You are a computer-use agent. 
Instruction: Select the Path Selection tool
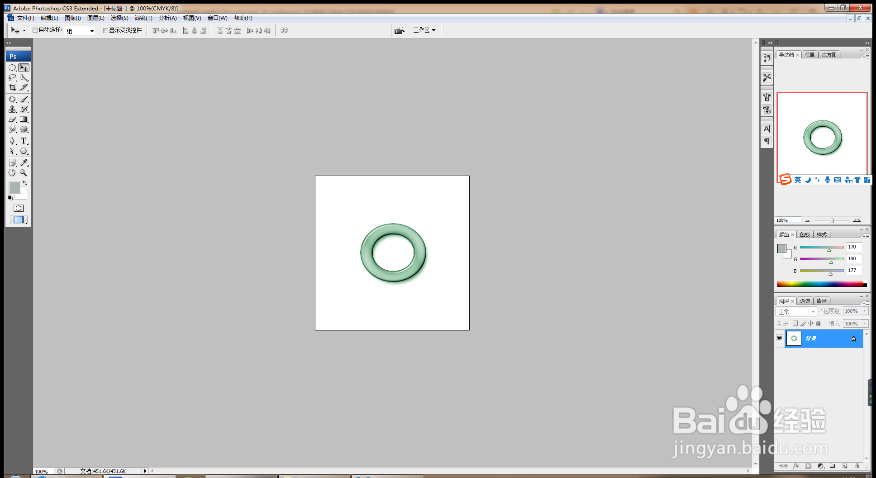tap(13, 151)
